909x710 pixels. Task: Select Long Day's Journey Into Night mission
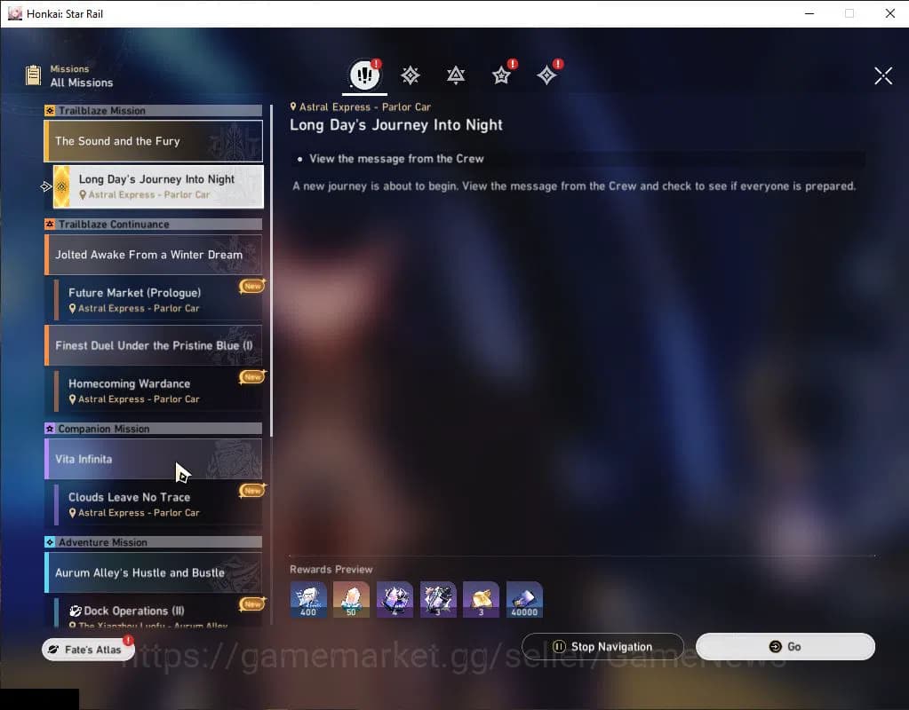click(157, 185)
